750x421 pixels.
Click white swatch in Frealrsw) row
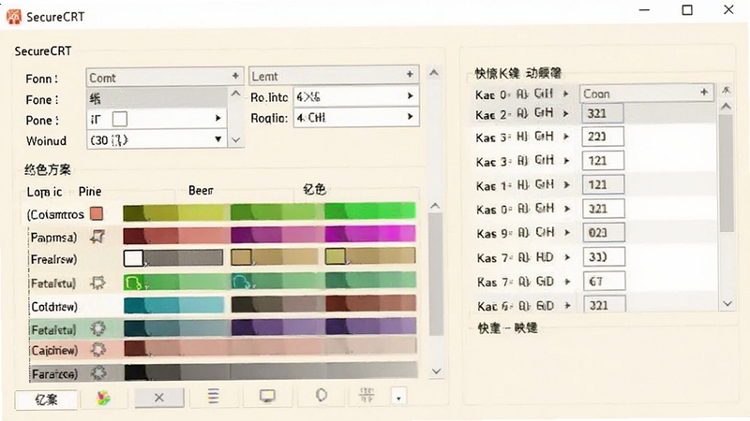(133, 258)
